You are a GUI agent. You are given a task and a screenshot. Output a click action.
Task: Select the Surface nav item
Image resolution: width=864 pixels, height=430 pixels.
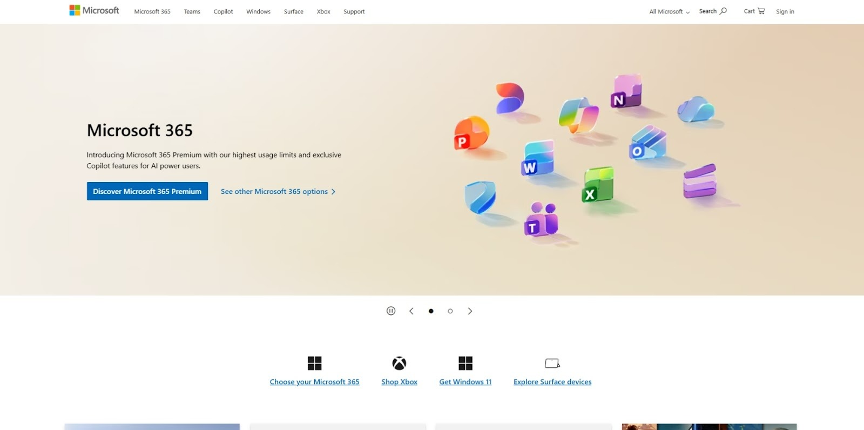point(293,11)
